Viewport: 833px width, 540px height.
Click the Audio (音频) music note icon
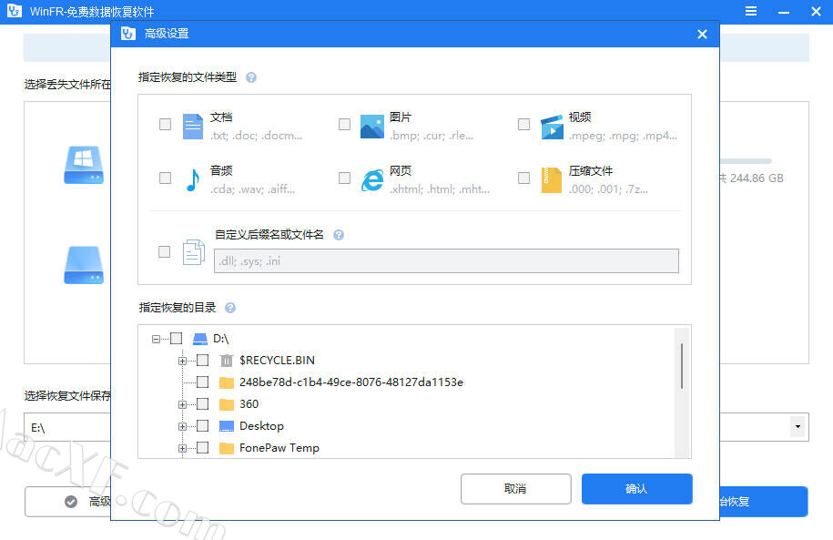[x=193, y=179]
